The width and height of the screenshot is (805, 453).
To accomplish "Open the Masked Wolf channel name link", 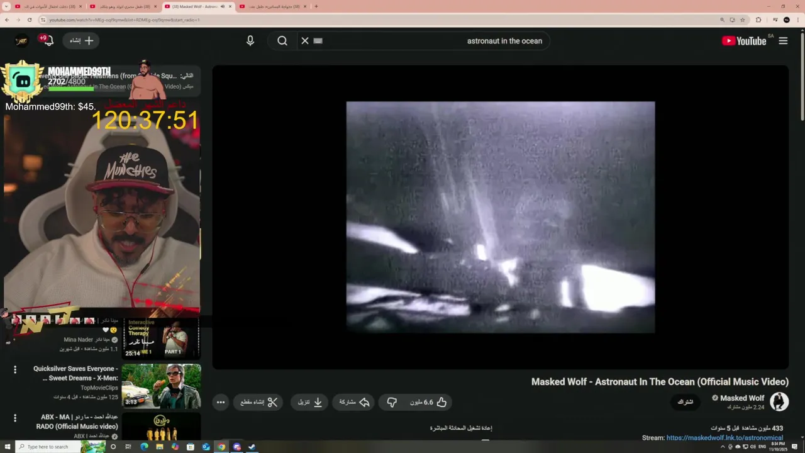I will 742,398.
